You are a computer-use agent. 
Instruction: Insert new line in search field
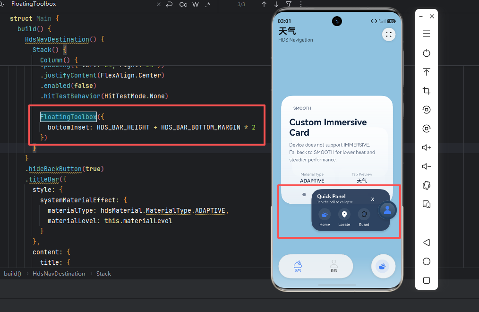(x=169, y=4)
